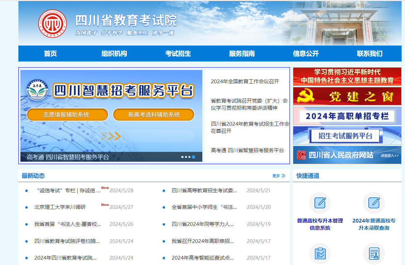The height and width of the screenshot is (265, 405).
Task: Click the 志愿填报辅助系统 orange button
Action: [67, 115]
